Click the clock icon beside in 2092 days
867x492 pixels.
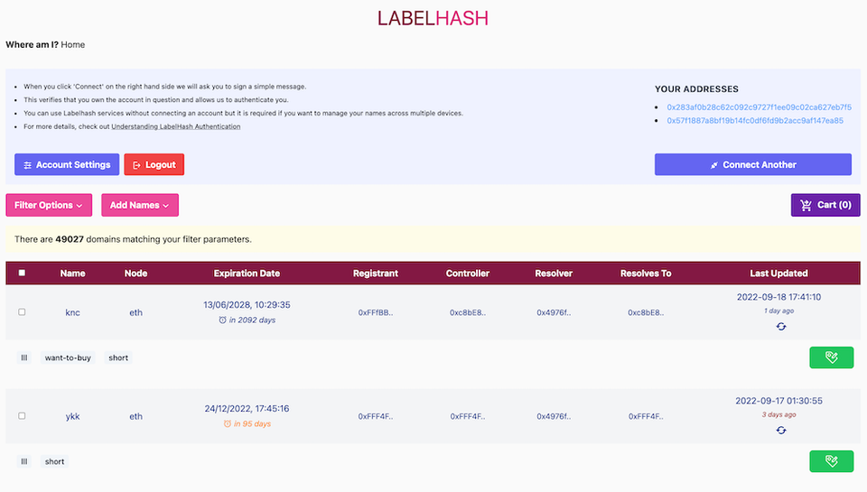222,320
